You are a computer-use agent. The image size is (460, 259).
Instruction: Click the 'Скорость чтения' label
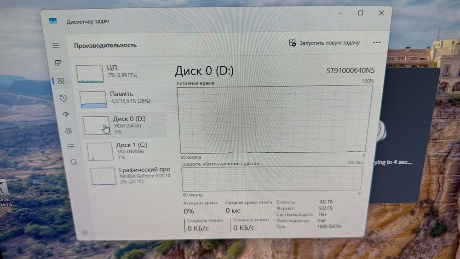pos(205,220)
